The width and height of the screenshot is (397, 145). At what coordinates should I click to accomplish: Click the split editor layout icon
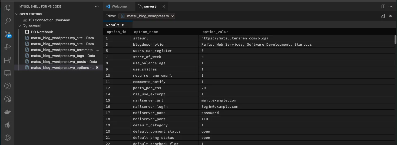point(383,6)
